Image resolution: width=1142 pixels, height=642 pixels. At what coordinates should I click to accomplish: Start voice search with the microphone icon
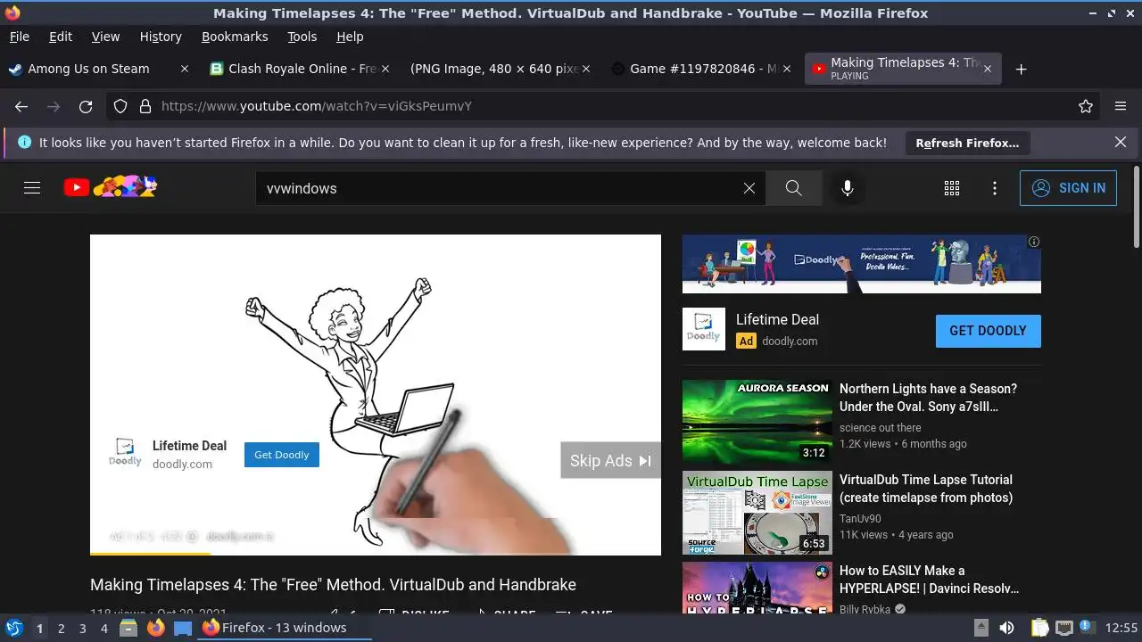tap(848, 188)
